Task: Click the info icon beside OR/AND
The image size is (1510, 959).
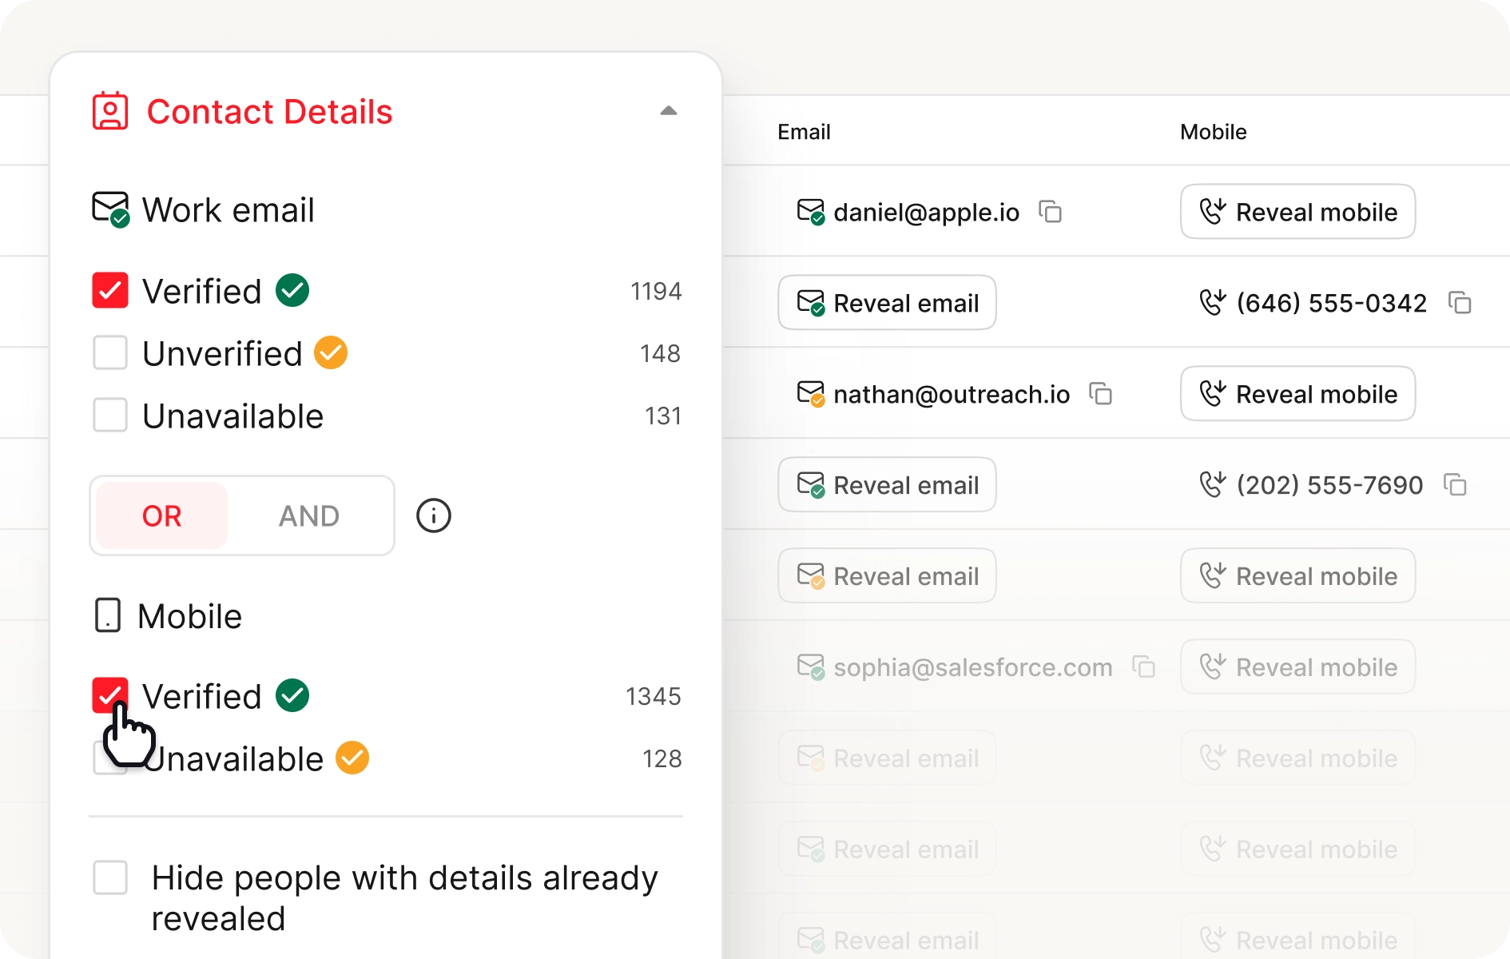Action: coord(434,515)
